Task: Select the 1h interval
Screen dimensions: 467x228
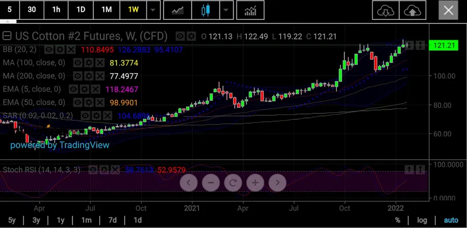Action: click(56, 10)
